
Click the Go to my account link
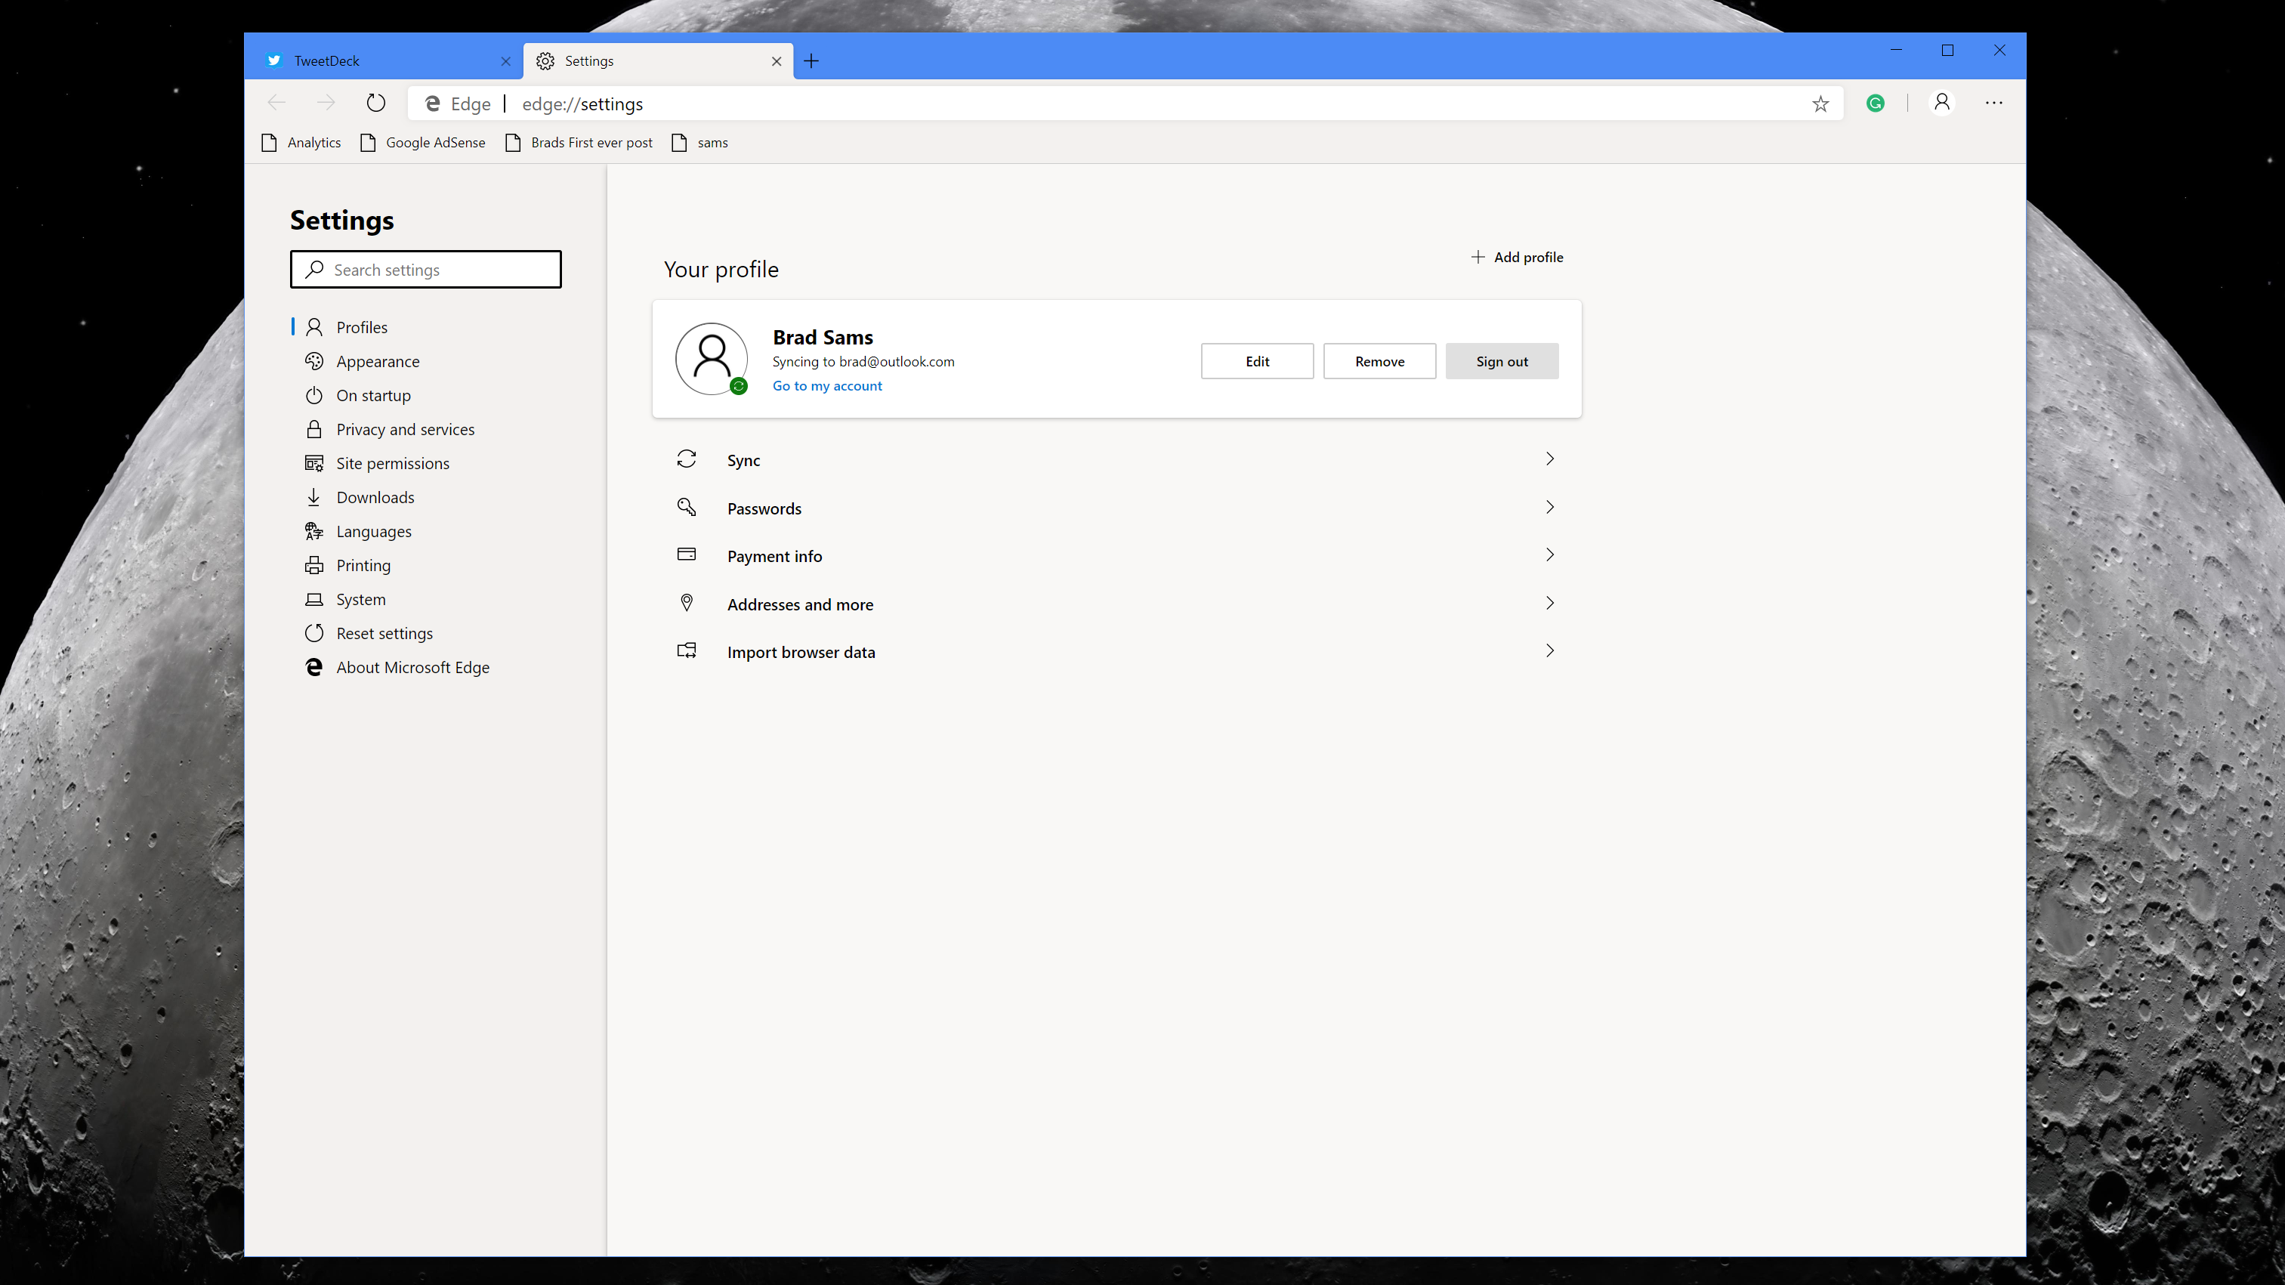pos(826,386)
